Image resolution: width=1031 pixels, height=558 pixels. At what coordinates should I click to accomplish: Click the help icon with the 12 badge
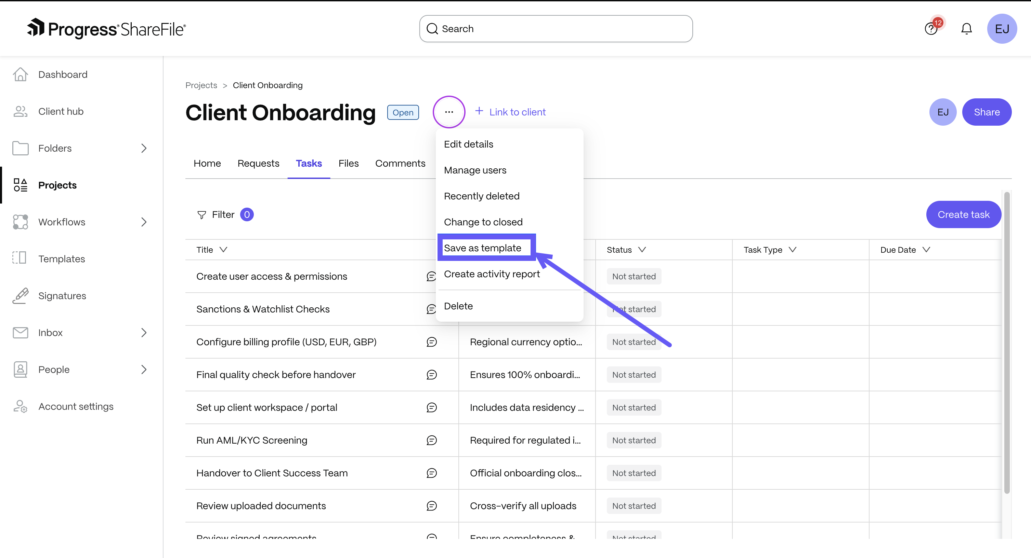(x=931, y=29)
